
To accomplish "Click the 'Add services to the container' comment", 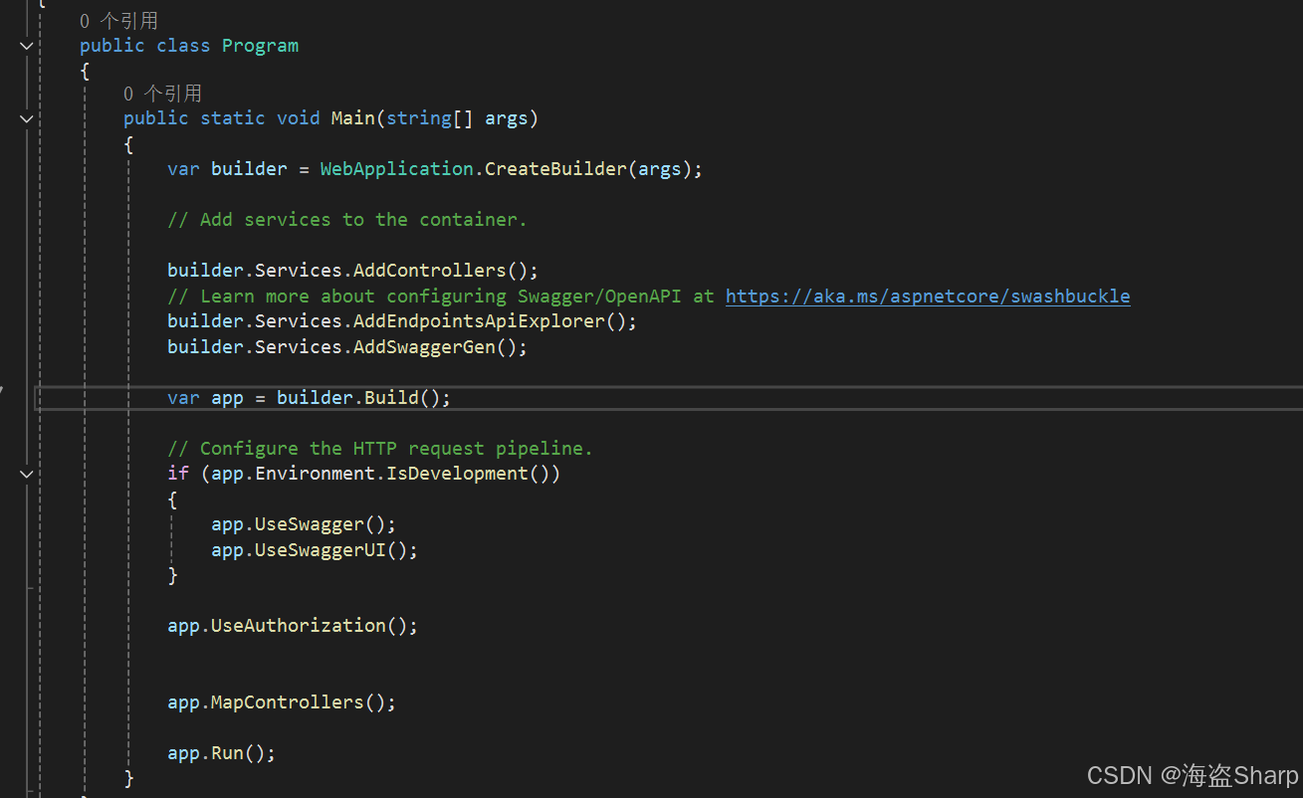I will [x=347, y=220].
